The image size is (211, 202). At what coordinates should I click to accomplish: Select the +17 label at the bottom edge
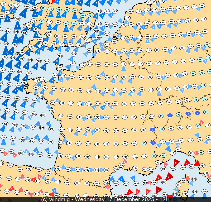tap(76, 196)
